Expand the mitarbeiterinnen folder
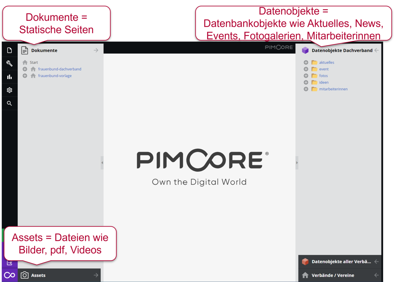The width and height of the screenshot is (395, 282). pyautogui.click(x=306, y=89)
